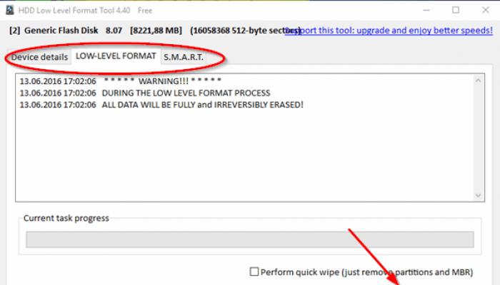Click the HDD Low Level Format Tool app icon
The width and height of the screenshot is (500, 285).
click(10, 10)
